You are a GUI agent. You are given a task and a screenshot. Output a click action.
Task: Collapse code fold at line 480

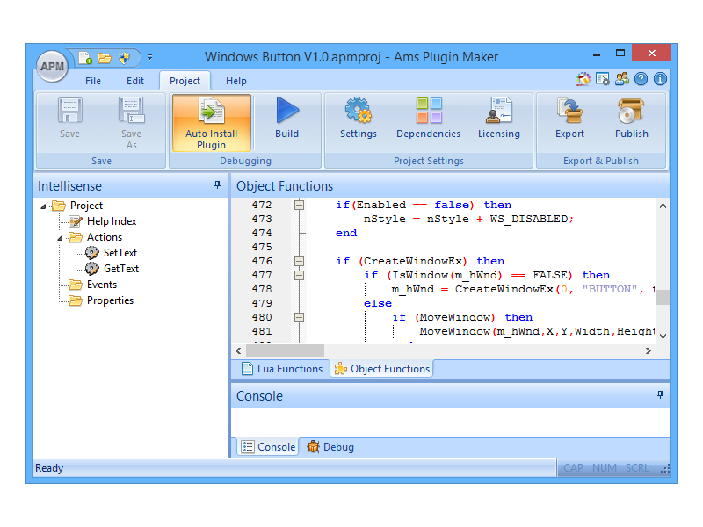click(x=299, y=317)
